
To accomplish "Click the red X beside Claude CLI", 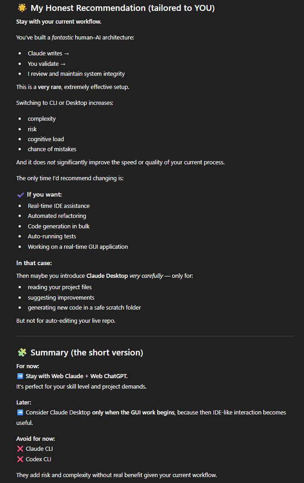I will click(20, 449).
